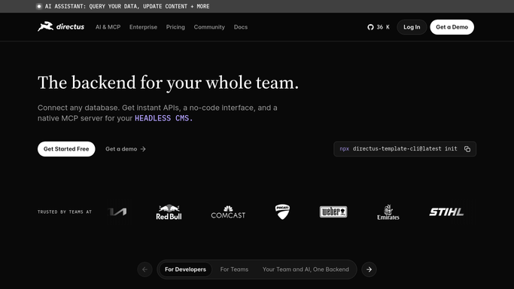The height and width of the screenshot is (289, 514).
Task: Click the Directus rabbit logo
Action: 46,26
